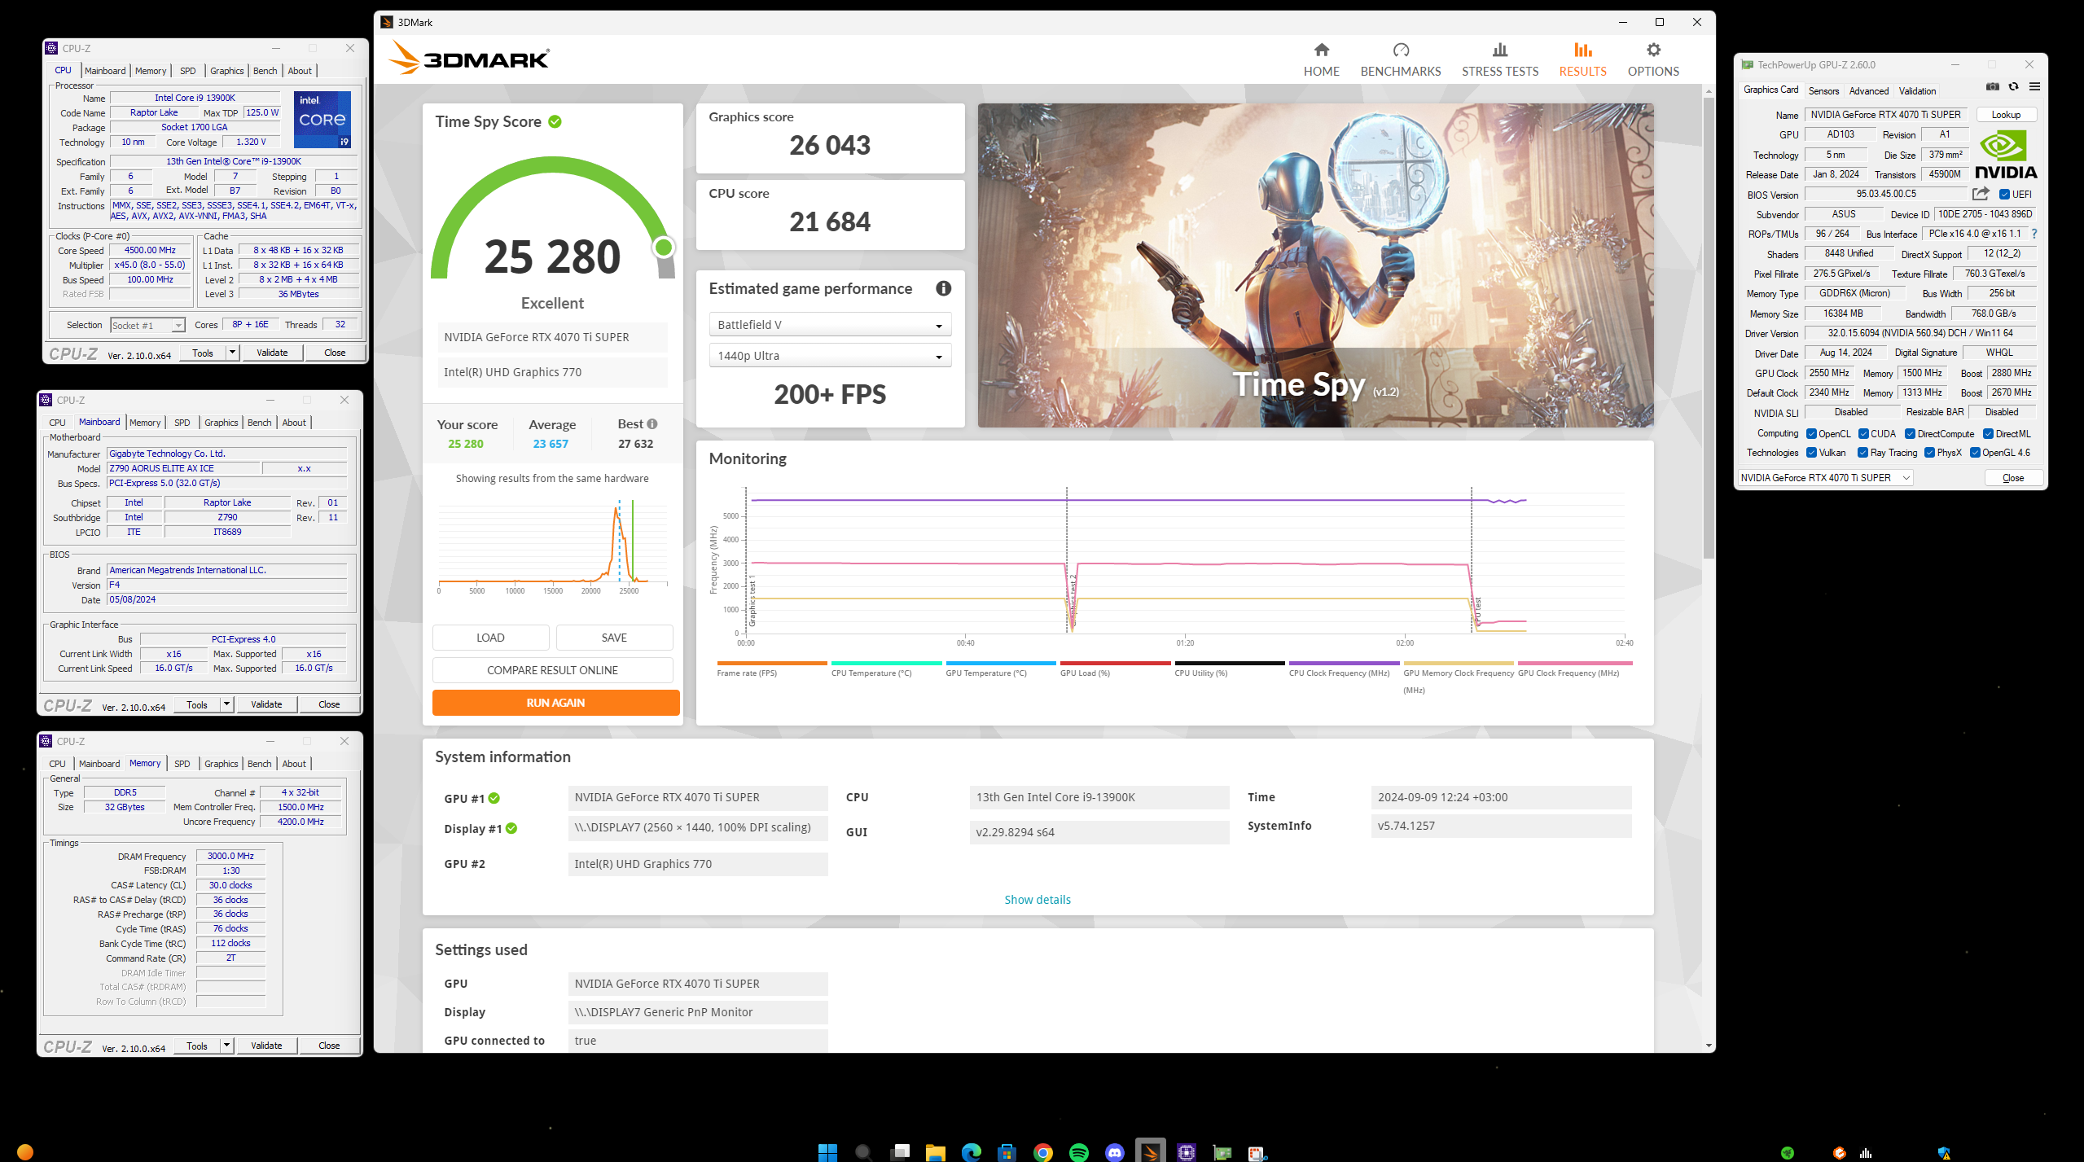Expand the Tools arrow in the CPU-Z Mainboard window
Viewport: 2084px width, 1162px height.
pyautogui.click(x=226, y=704)
